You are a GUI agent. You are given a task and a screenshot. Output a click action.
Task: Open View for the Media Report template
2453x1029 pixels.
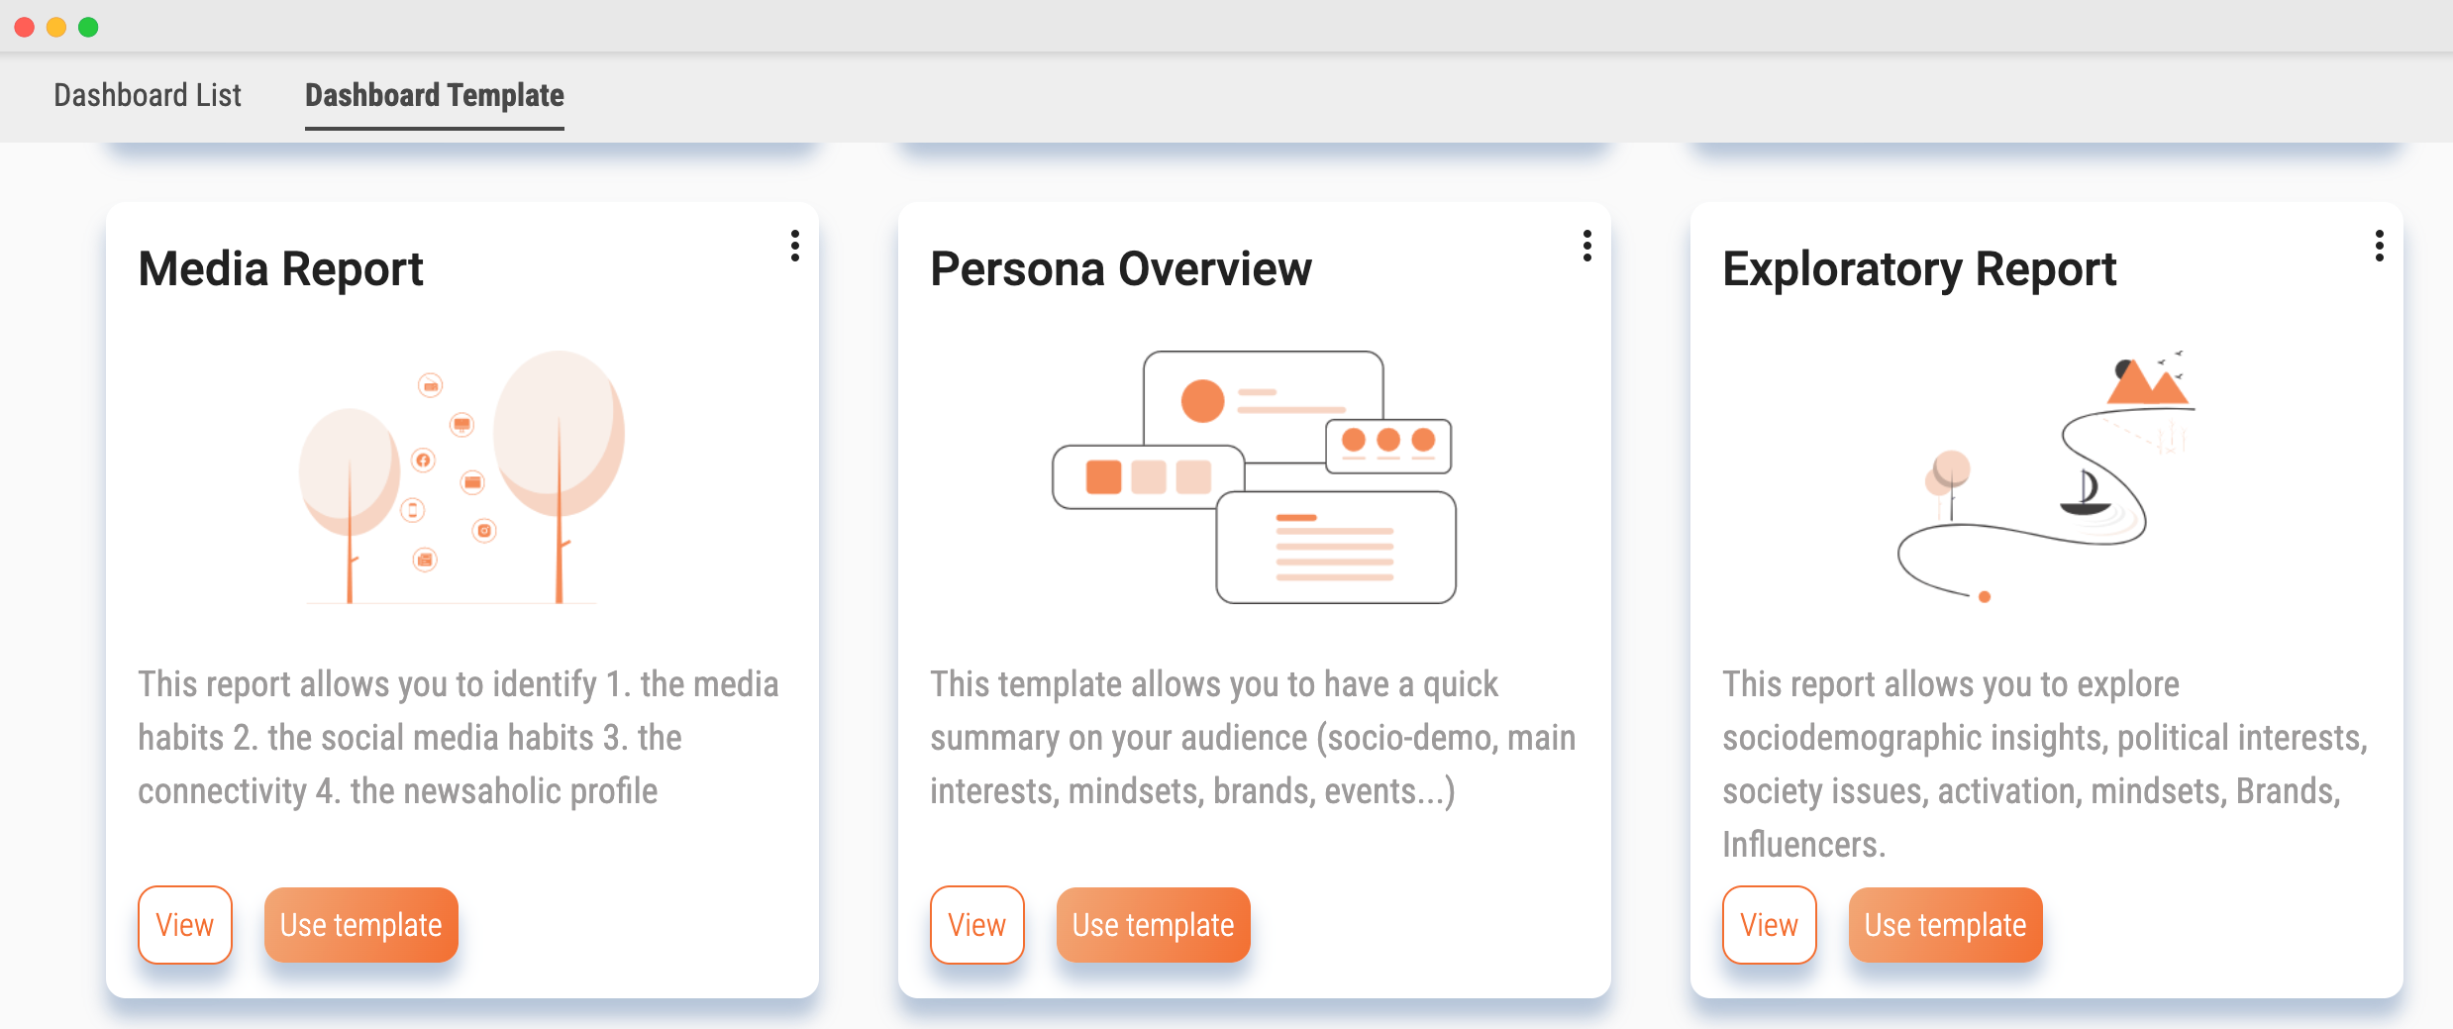pos(184,924)
